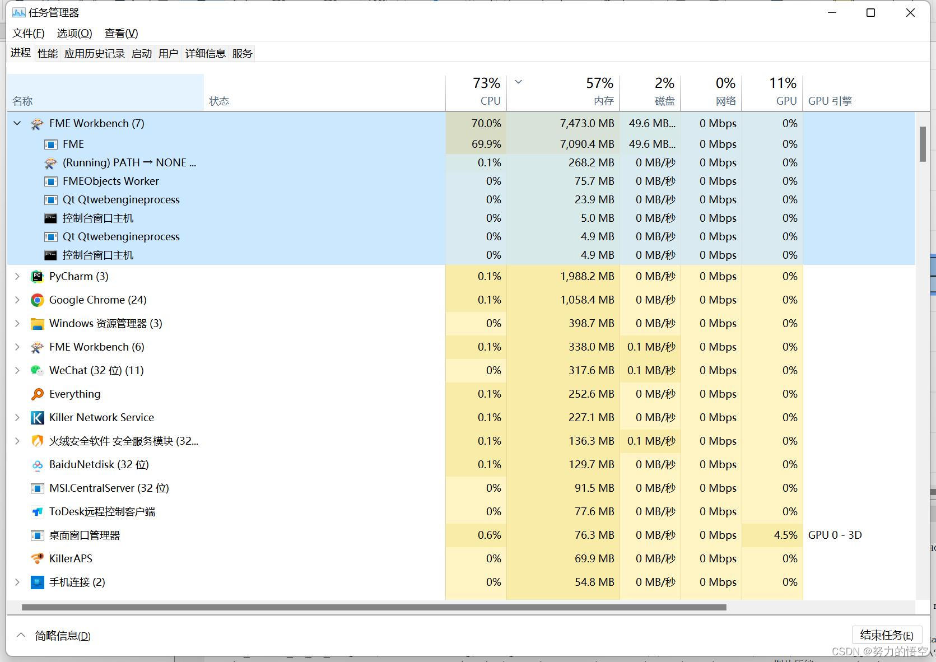This screenshot has height=662, width=936.
Task: Expand the Killer Network Service group
Action: pyautogui.click(x=17, y=417)
